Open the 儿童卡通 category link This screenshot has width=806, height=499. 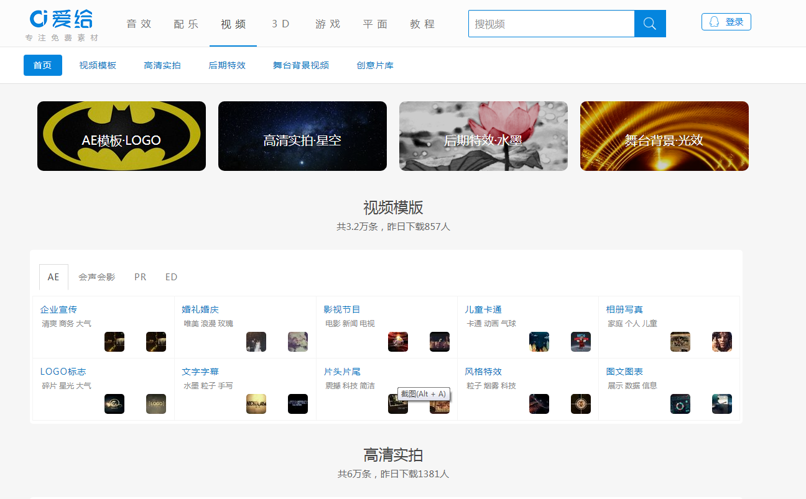click(x=483, y=309)
